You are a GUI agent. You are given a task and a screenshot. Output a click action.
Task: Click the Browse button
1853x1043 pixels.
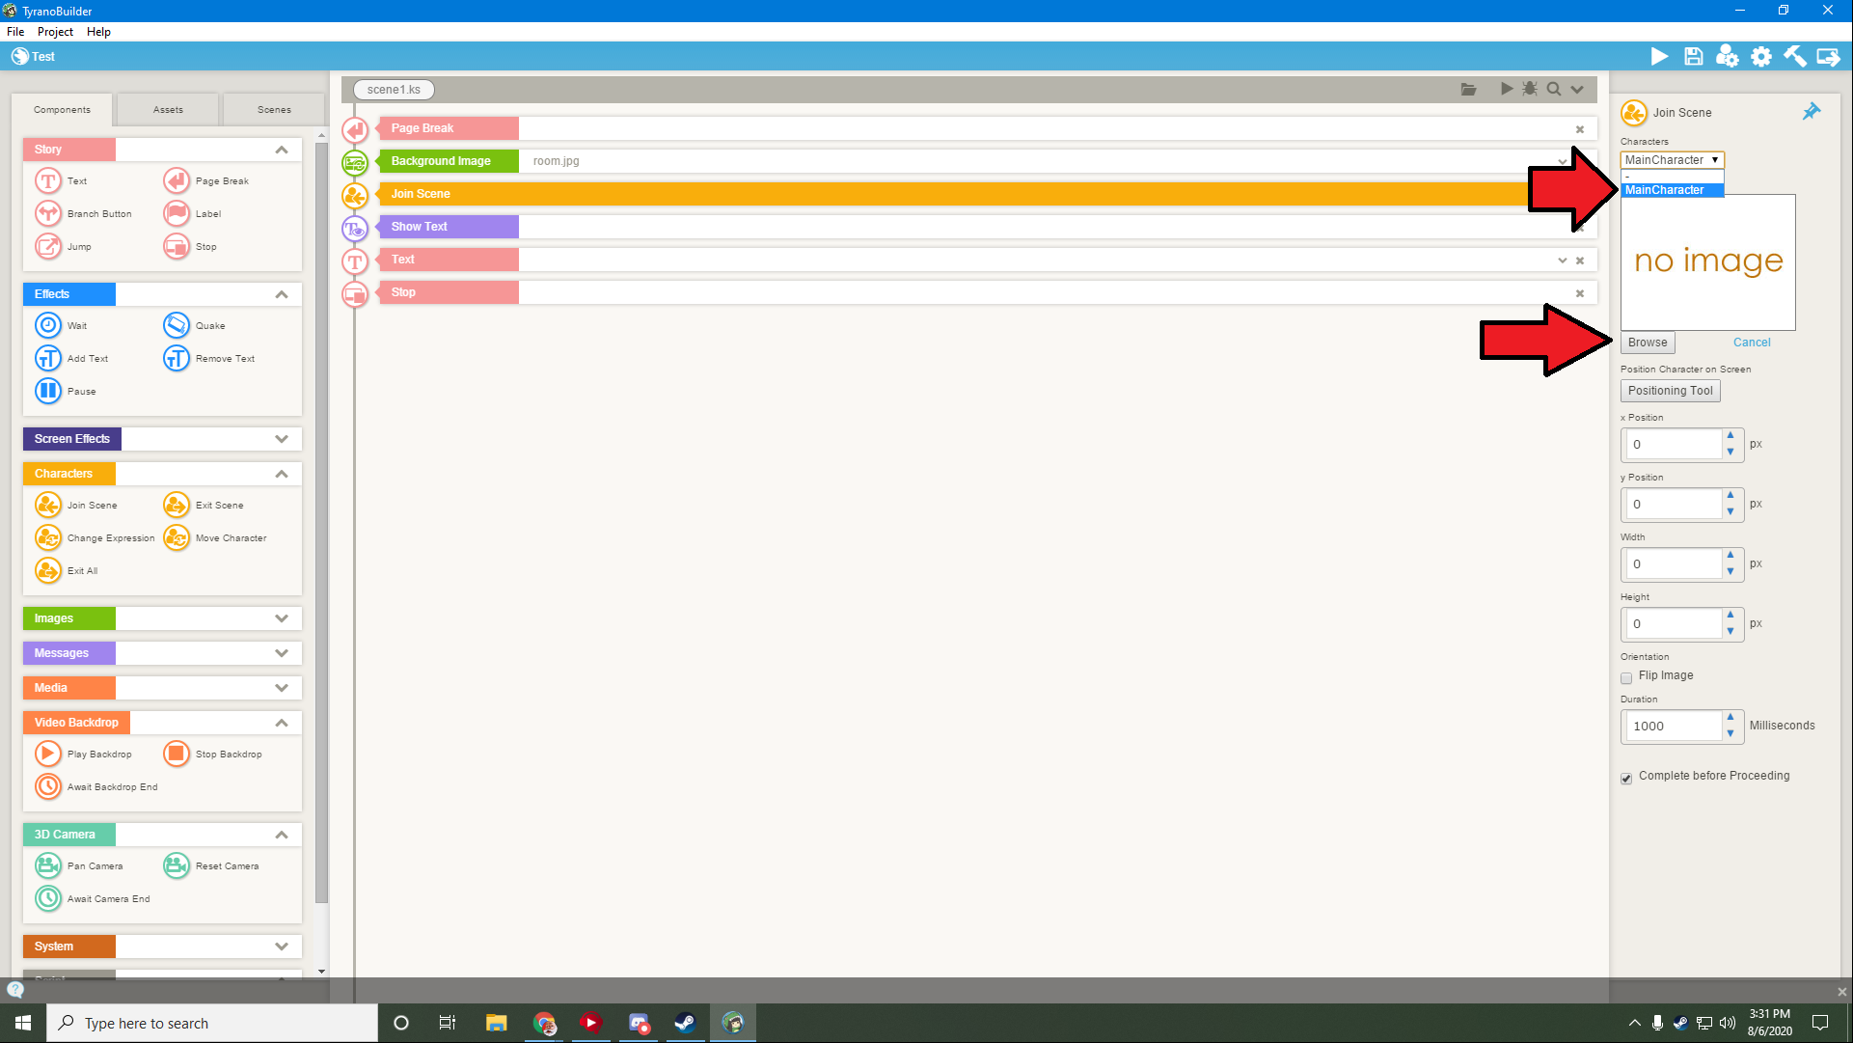(x=1647, y=343)
